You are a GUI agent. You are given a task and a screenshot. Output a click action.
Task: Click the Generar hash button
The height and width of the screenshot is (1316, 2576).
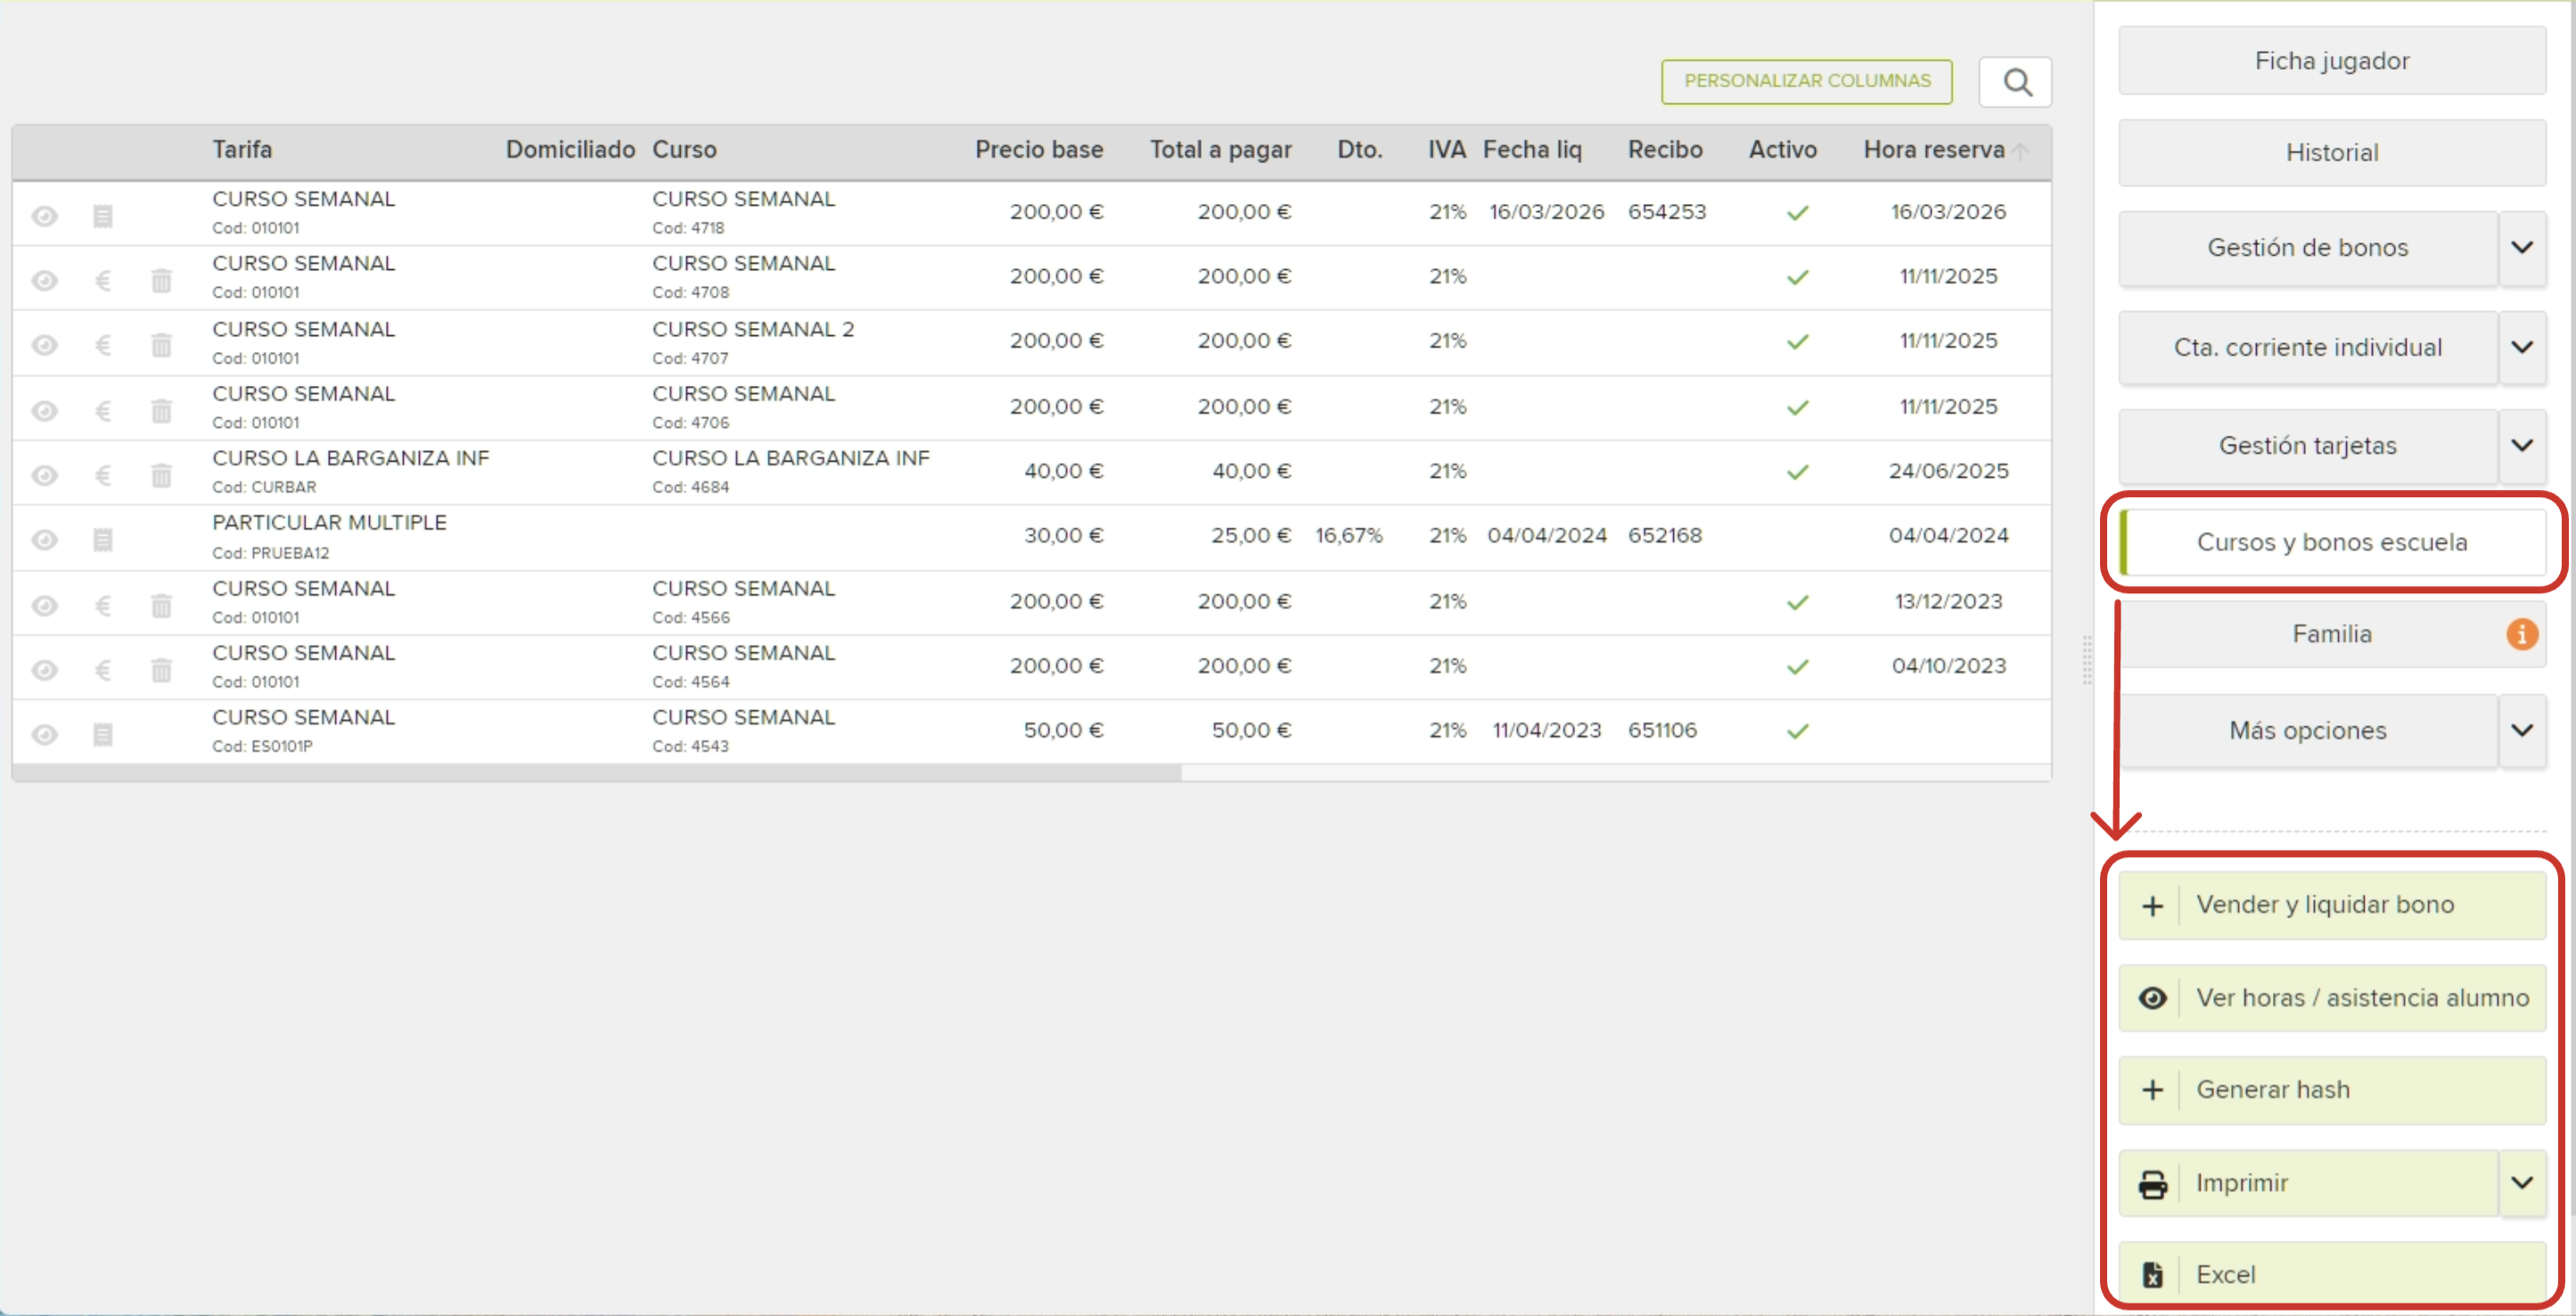2332,1091
